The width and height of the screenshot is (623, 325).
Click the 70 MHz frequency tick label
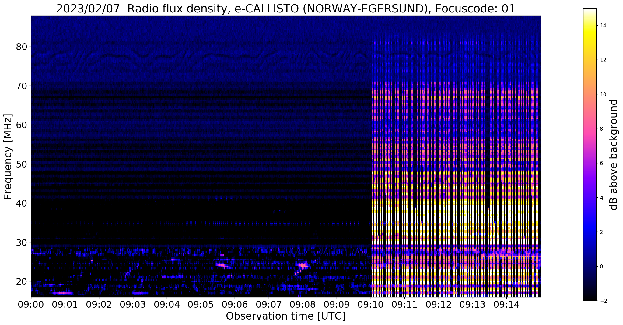click(21, 86)
